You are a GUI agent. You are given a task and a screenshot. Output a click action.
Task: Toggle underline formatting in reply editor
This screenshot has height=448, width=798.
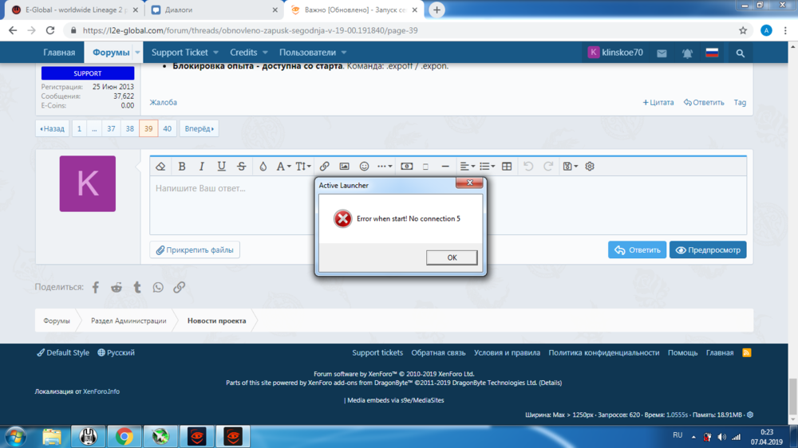pyautogui.click(x=221, y=167)
